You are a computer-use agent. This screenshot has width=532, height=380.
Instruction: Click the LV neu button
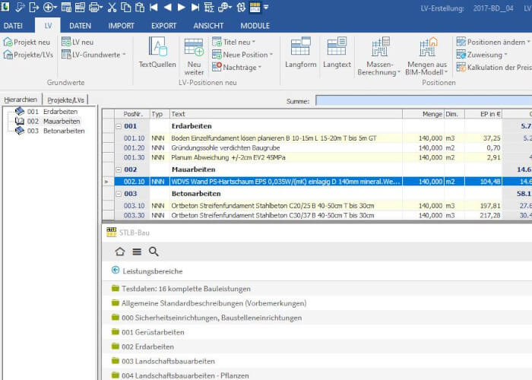tap(78, 42)
